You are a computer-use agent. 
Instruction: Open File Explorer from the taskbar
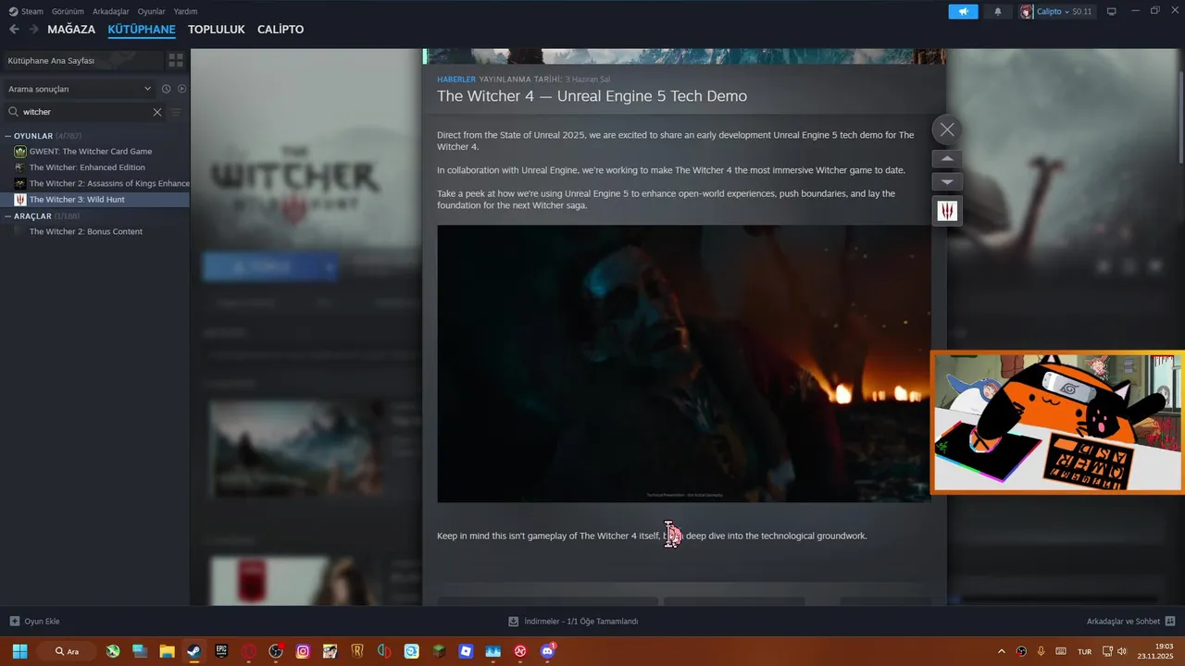[x=167, y=651]
